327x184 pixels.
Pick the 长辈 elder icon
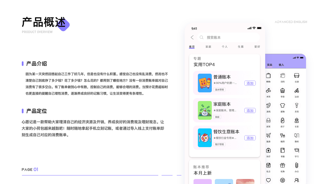(x=297, y=121)
